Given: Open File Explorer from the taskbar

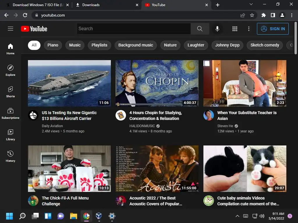Looking at the screenshot, I should pyautogui.click(x=74, y=216).
